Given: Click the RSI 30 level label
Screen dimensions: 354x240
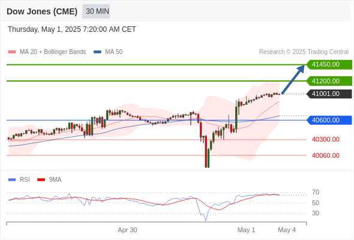Looking at the screenshot, I should point(316,213).
